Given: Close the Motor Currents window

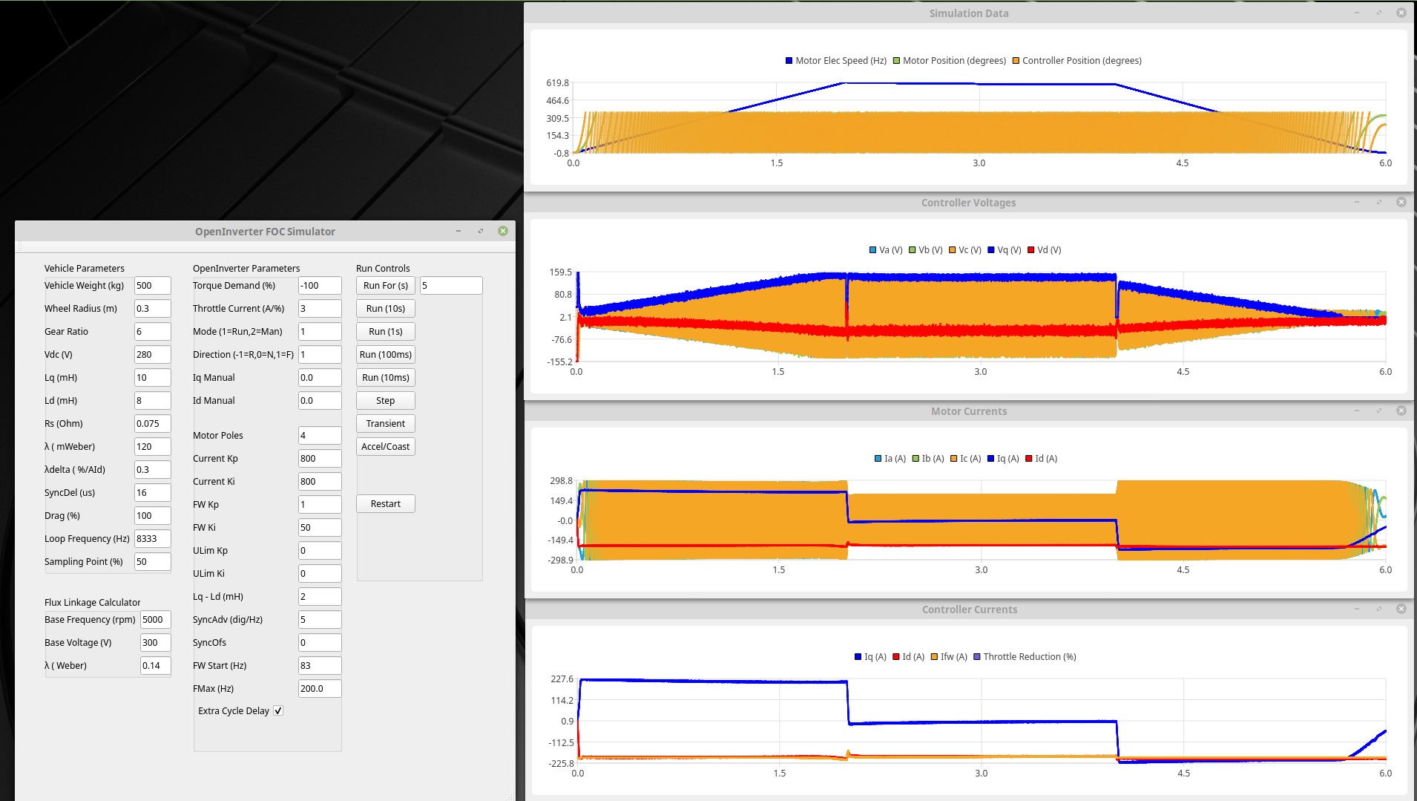Looking at the screenshot, I should point(1401,411).
